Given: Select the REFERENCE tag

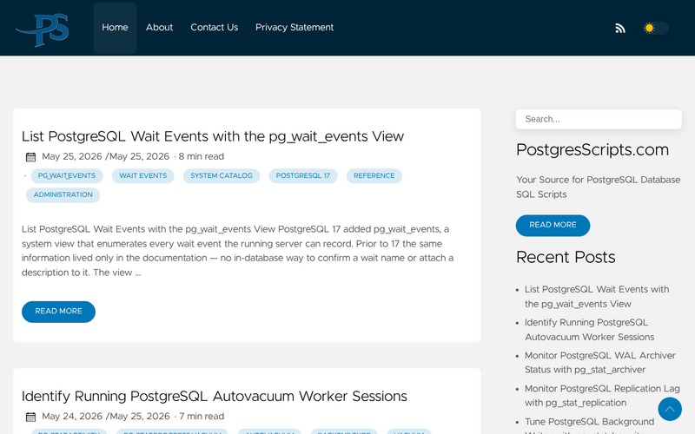Looking at the screenshot, I should click(x=374, y=176).
